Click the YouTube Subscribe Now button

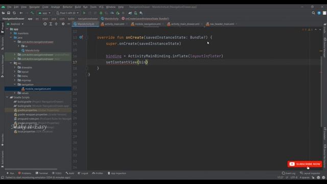(305, 164)
